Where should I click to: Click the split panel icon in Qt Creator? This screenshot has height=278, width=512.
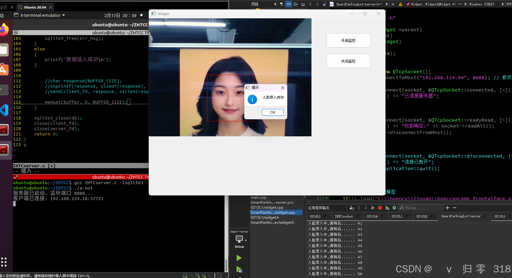click(296, 4)
